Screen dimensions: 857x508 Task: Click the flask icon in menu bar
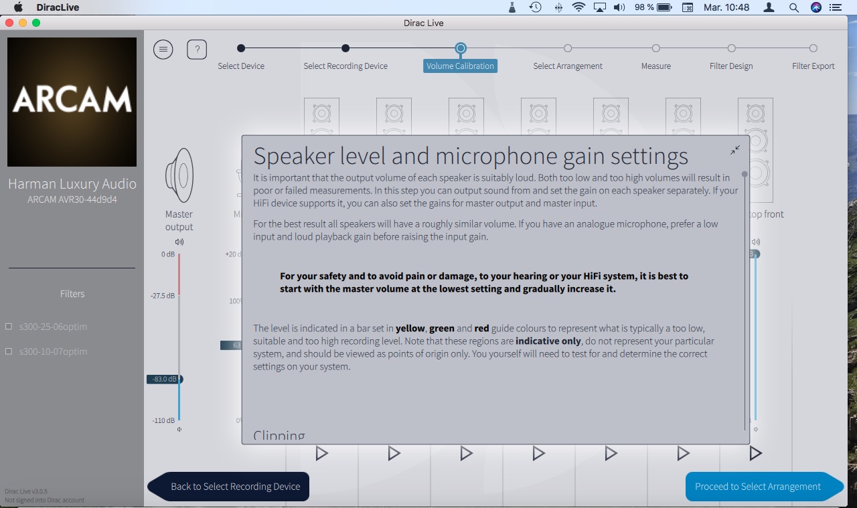(x=512, y=7)
